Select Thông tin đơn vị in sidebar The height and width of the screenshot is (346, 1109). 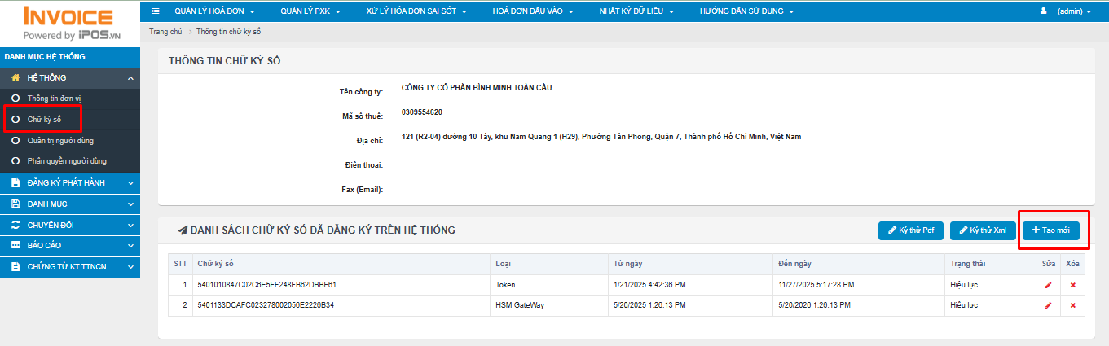point(54,99)
